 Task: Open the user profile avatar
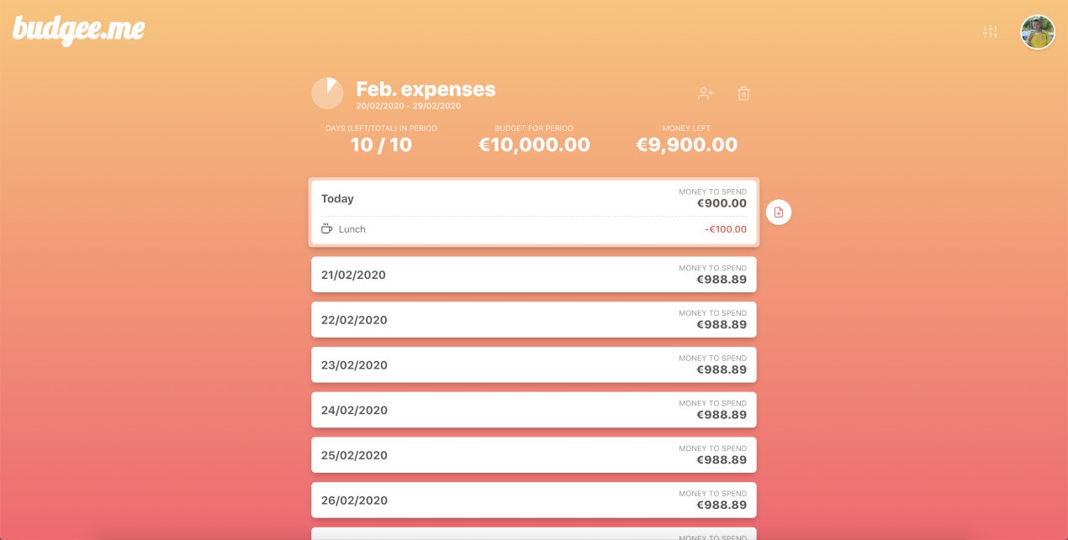point(1038,32)
